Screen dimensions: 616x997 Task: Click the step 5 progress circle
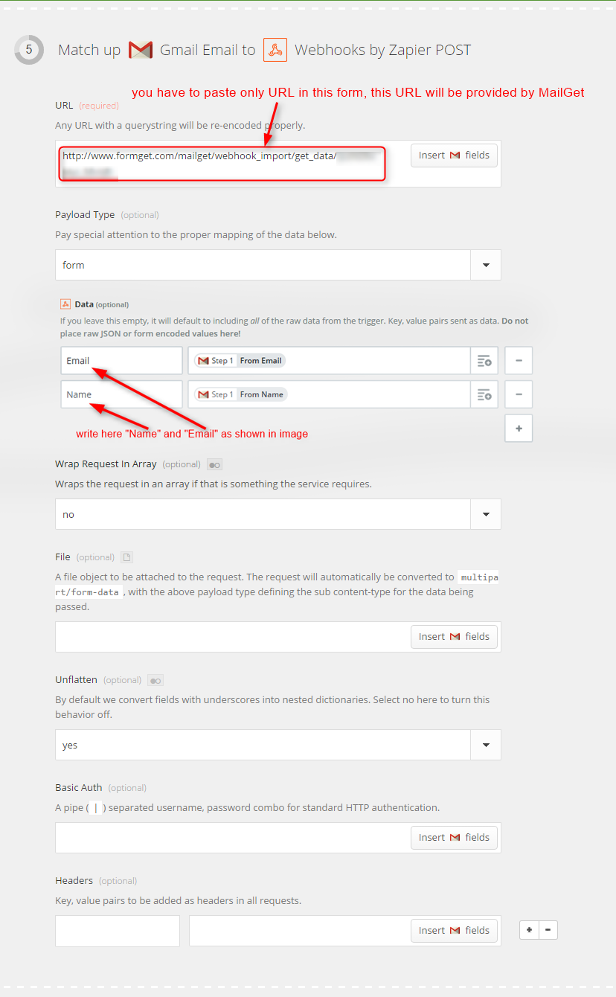[x=29, y=50]
